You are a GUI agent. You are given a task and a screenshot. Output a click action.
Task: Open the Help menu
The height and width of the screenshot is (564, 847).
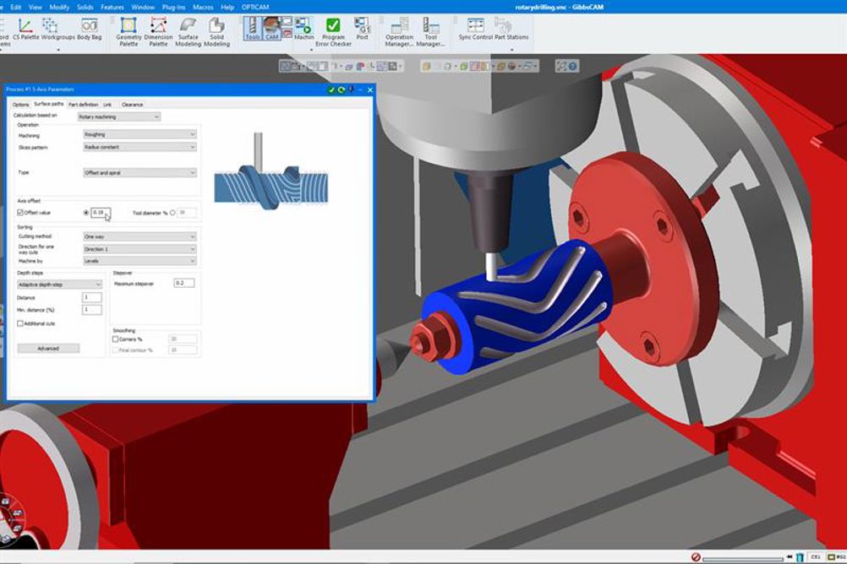tap(227, 7)
